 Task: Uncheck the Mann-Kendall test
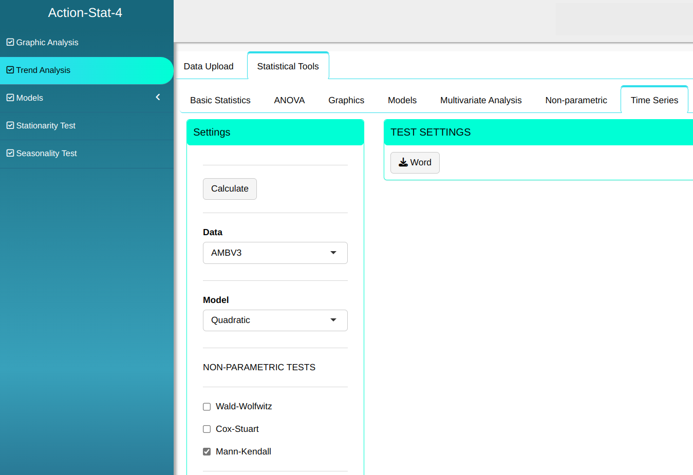coord(207,452)
